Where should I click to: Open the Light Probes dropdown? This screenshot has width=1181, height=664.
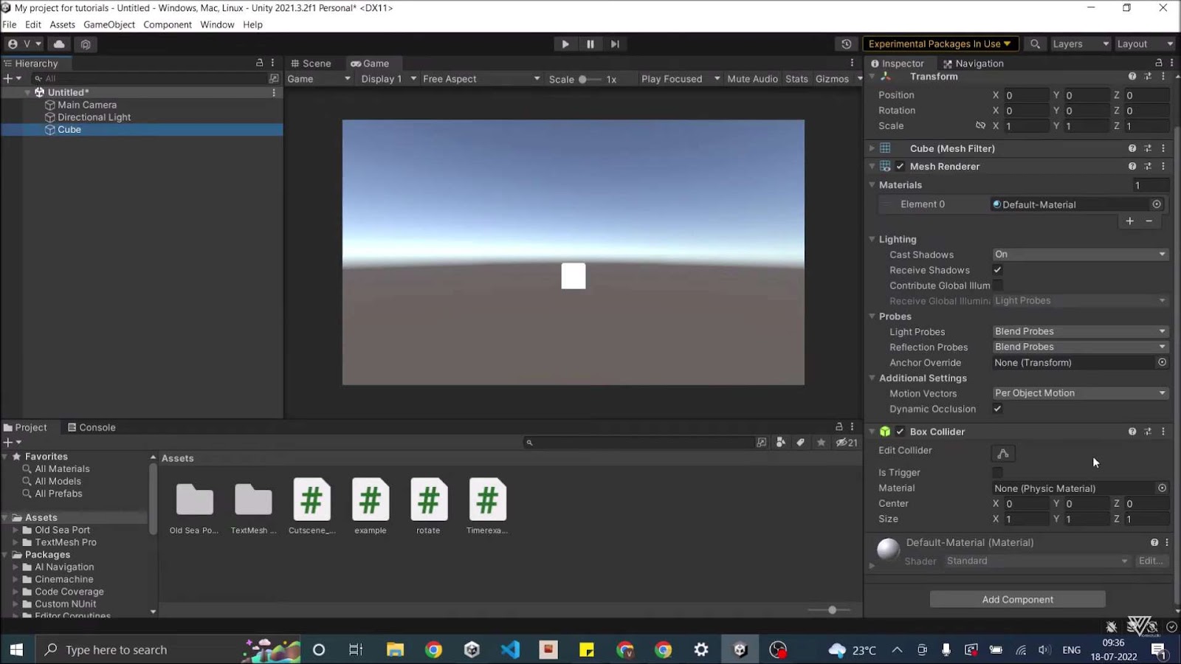tap(1081, 331)
